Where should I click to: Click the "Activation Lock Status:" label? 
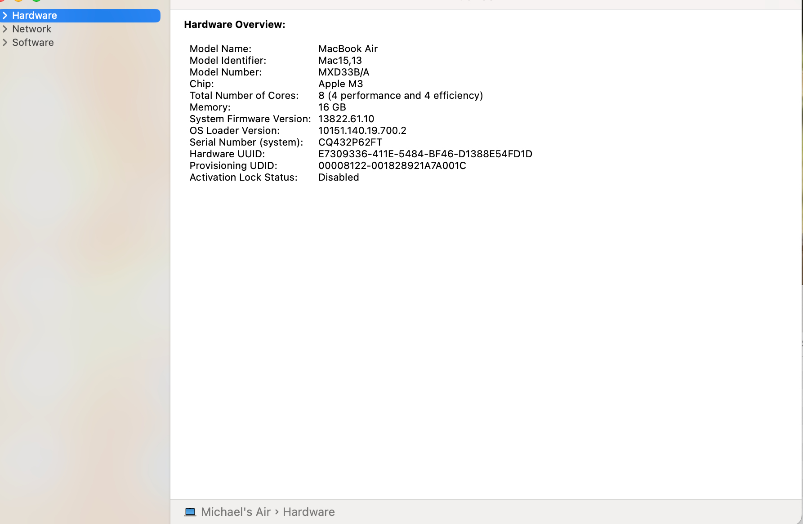pos(244,177)
